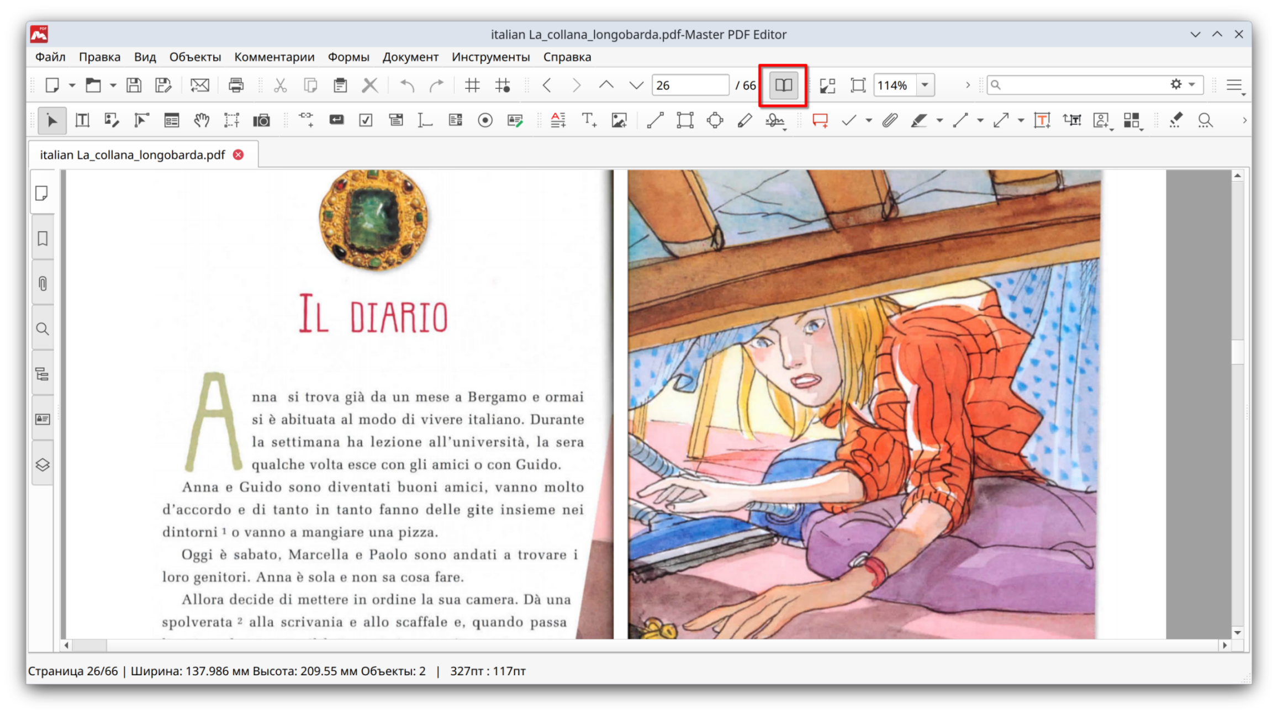The width and height of the screenshot is (1278, 715).
Task: Click the page number field showing 26
Action: click(x=690, y=85)
